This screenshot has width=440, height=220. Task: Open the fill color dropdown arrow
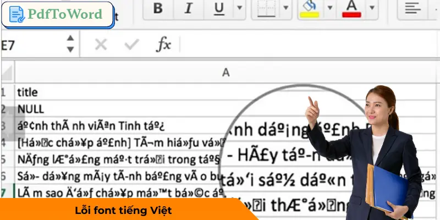tap(330, 8)
